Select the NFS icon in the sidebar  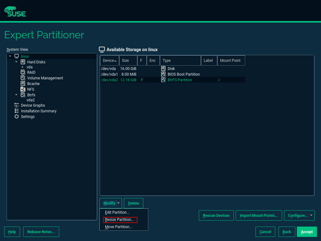[22, 89]
